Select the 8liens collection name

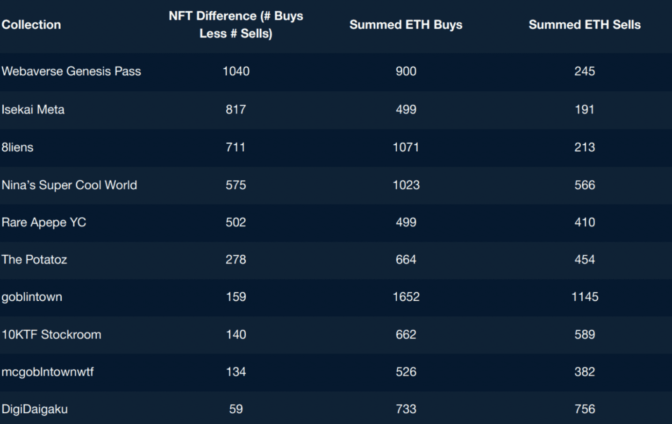coord(18,148)
